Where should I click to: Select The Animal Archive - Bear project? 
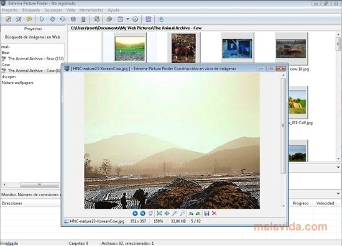pyautogui.click(x=33, y=58)
